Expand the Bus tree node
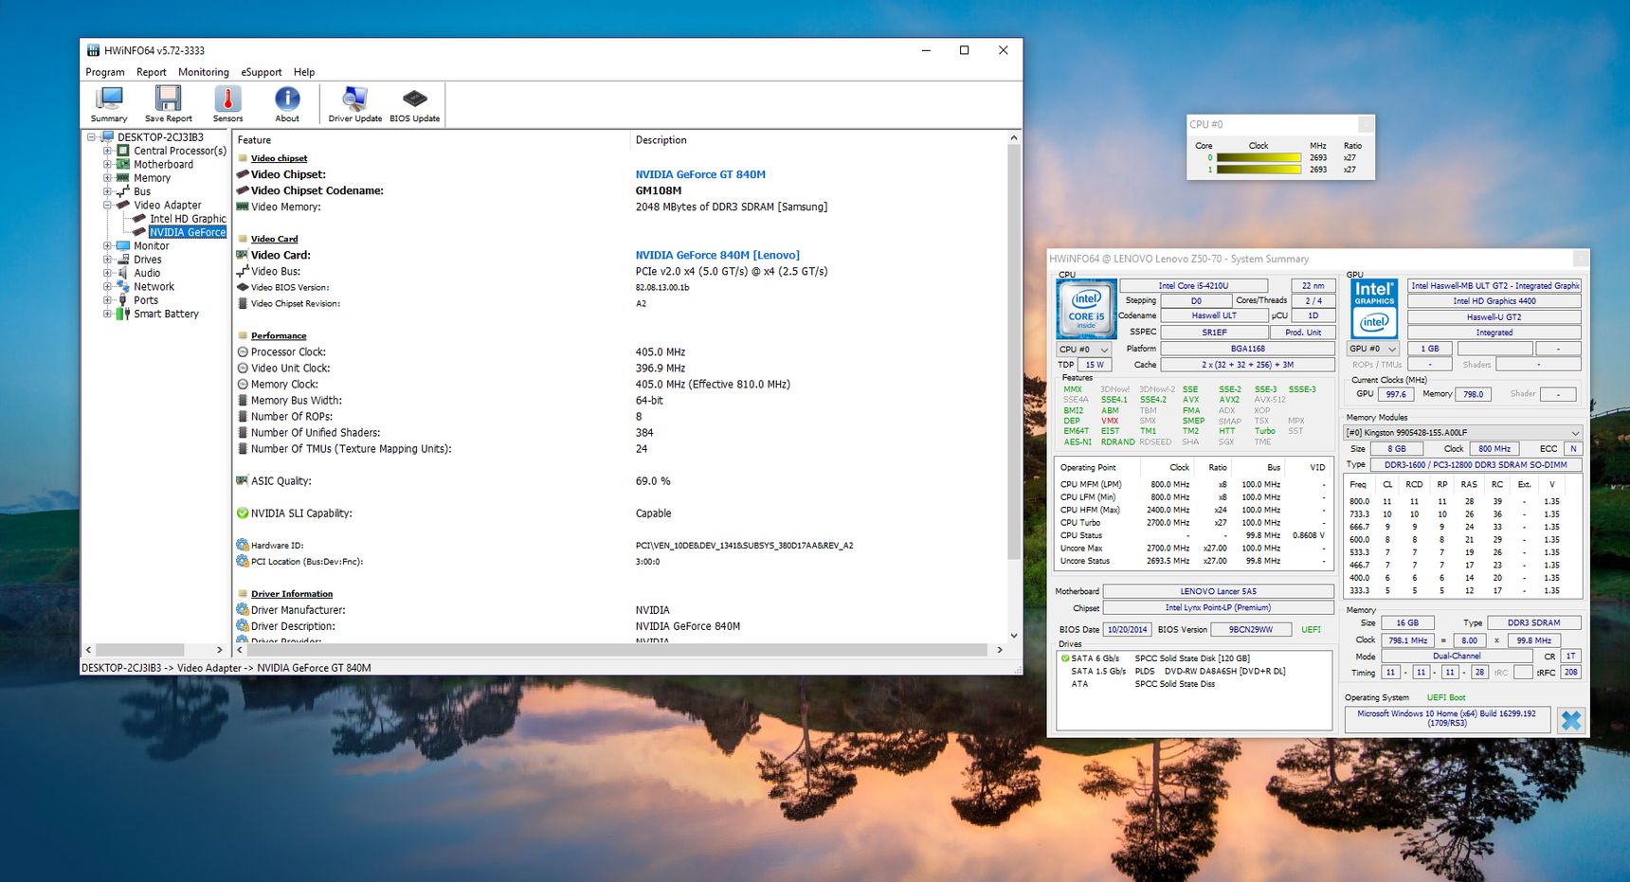The image size is (1630, 882). 107,191
